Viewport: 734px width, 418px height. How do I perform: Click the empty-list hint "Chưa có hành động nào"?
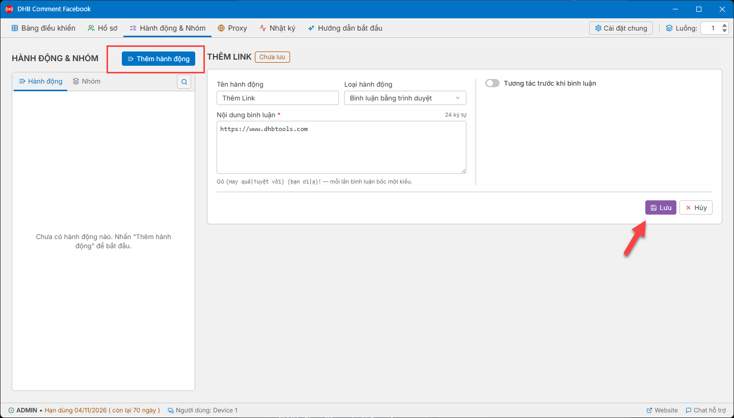click(103, 241)
